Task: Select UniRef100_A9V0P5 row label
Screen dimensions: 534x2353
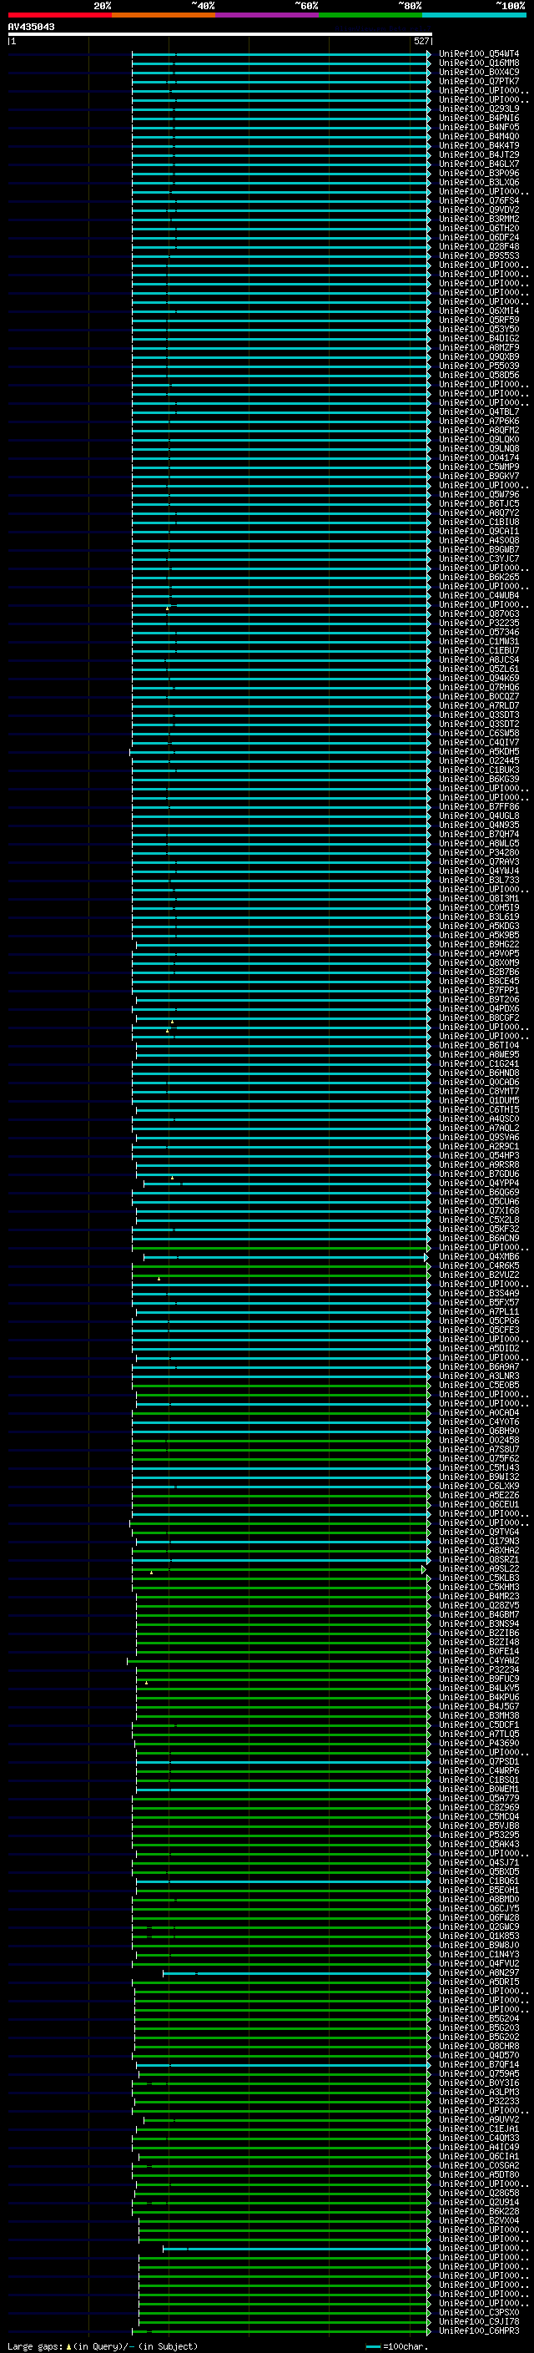Action: [479, 952]
